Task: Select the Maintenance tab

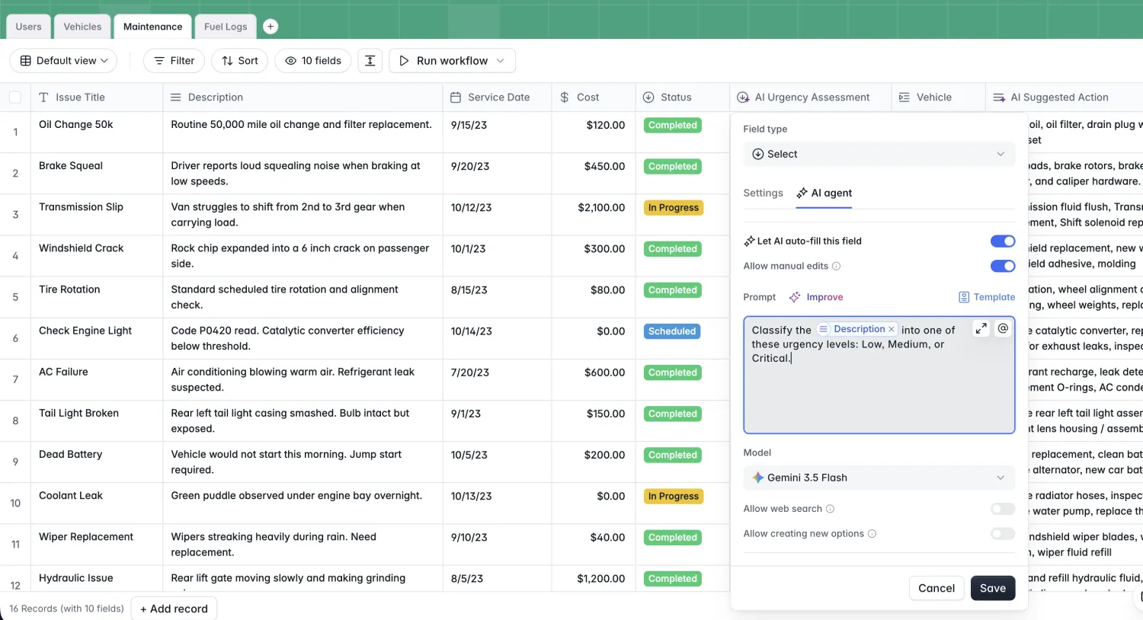Action: point(152,27)
